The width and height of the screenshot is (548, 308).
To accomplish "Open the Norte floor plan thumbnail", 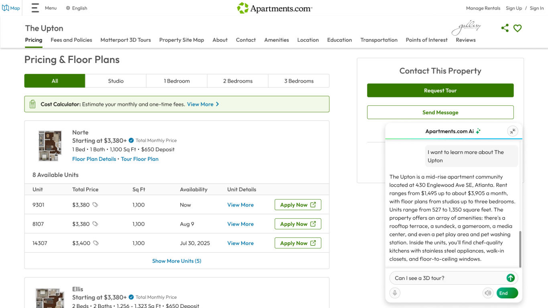I will (50, 146).
